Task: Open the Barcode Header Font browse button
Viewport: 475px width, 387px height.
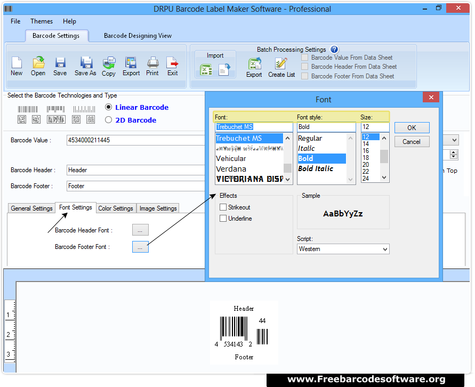Action: click(x=140, y=230)
